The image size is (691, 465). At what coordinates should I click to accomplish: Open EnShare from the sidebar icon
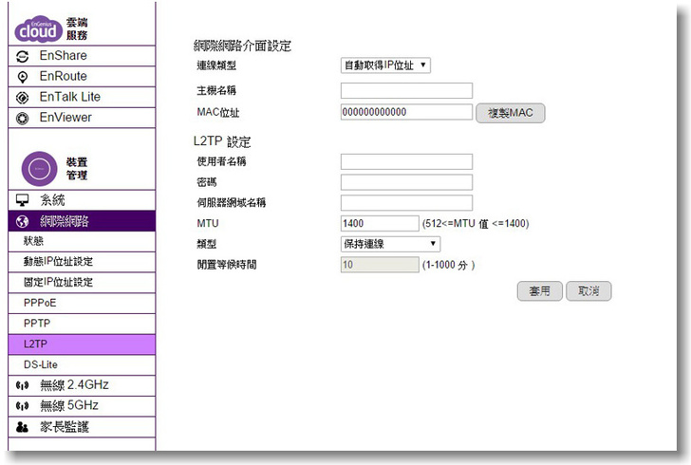point(24,56)
